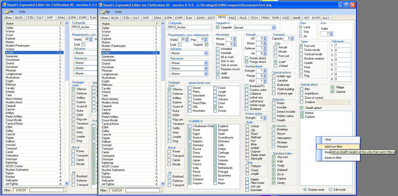Click filter text box in front window
The image size is (398, 196).
142,190
